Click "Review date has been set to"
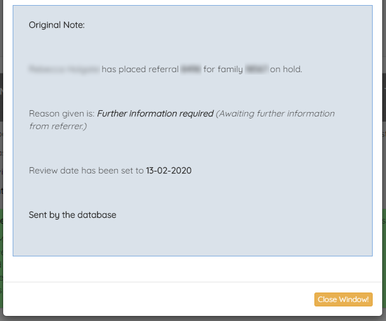Viewport: 386px width, 321px height. click(86, 171)
